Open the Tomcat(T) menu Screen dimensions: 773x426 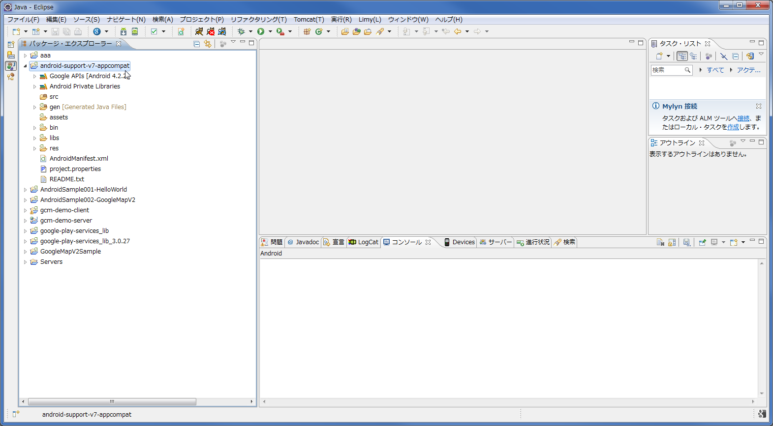(309, 20)
